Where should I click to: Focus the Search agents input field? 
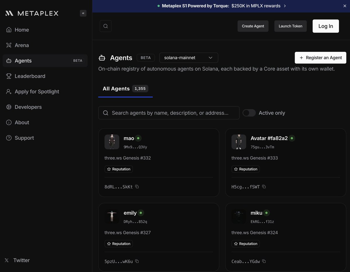click(x=169, y=113)
